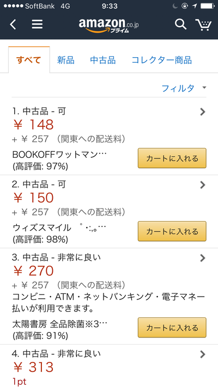This screenshot has width=218, height=387.
Task: Open the hamburger menu
Action: point(37,24)
